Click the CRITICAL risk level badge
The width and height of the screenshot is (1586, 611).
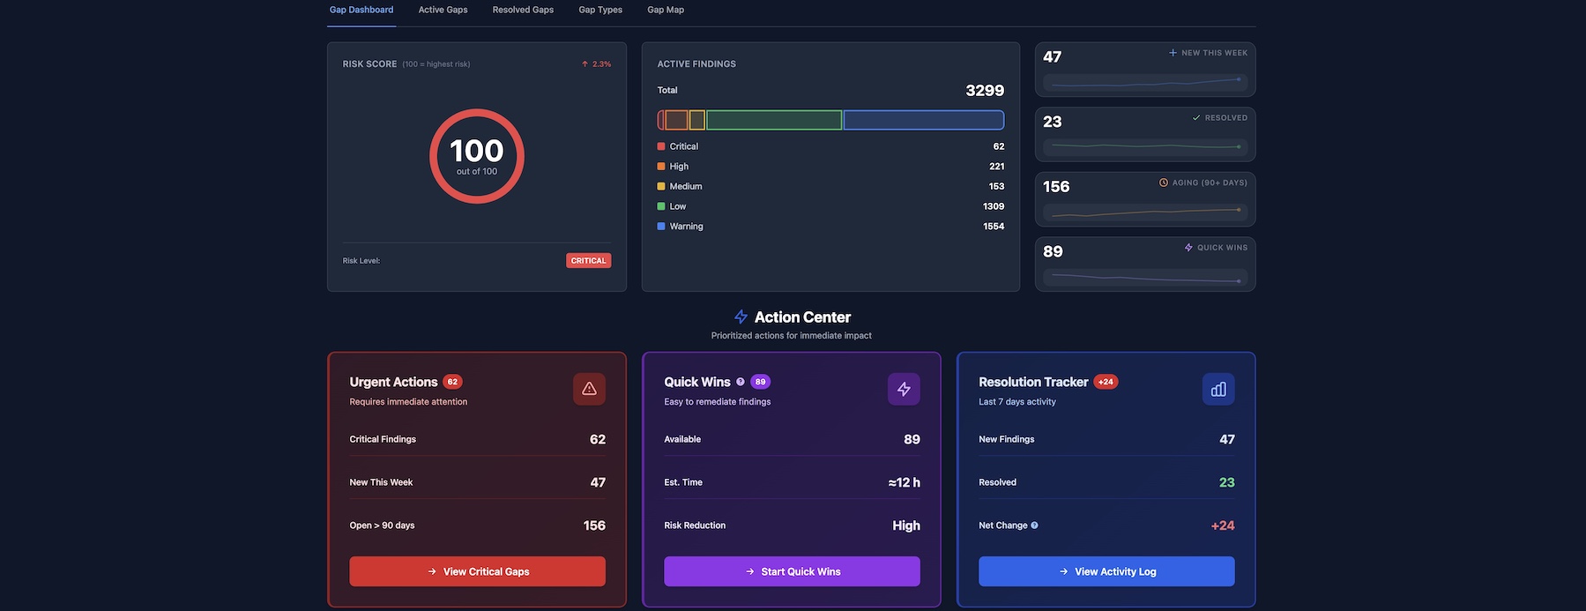coord(588,261)
